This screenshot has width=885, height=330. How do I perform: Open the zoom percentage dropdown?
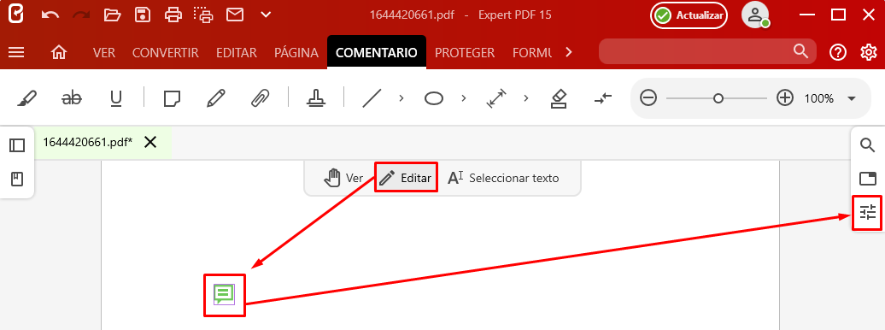pyautogui.click(x=852, y=98)
